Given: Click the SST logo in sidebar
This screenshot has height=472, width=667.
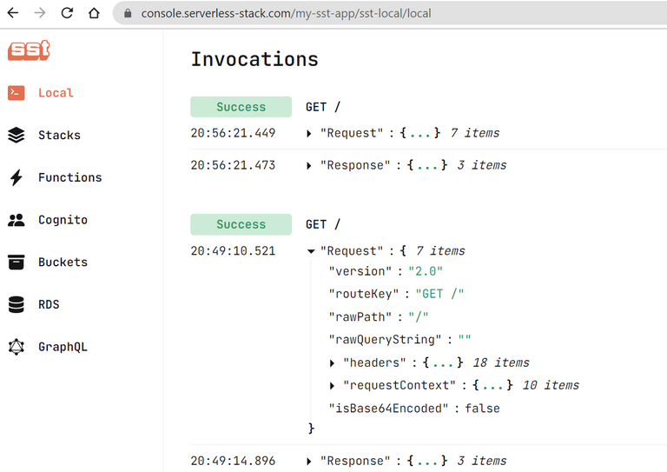Looking at the screenshot, I should coord(29,50).
